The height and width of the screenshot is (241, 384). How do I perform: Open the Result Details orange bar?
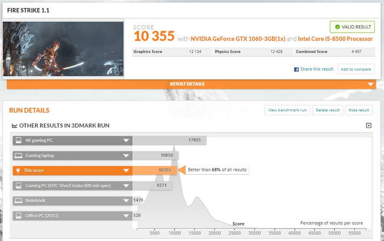tap(191, 84)
